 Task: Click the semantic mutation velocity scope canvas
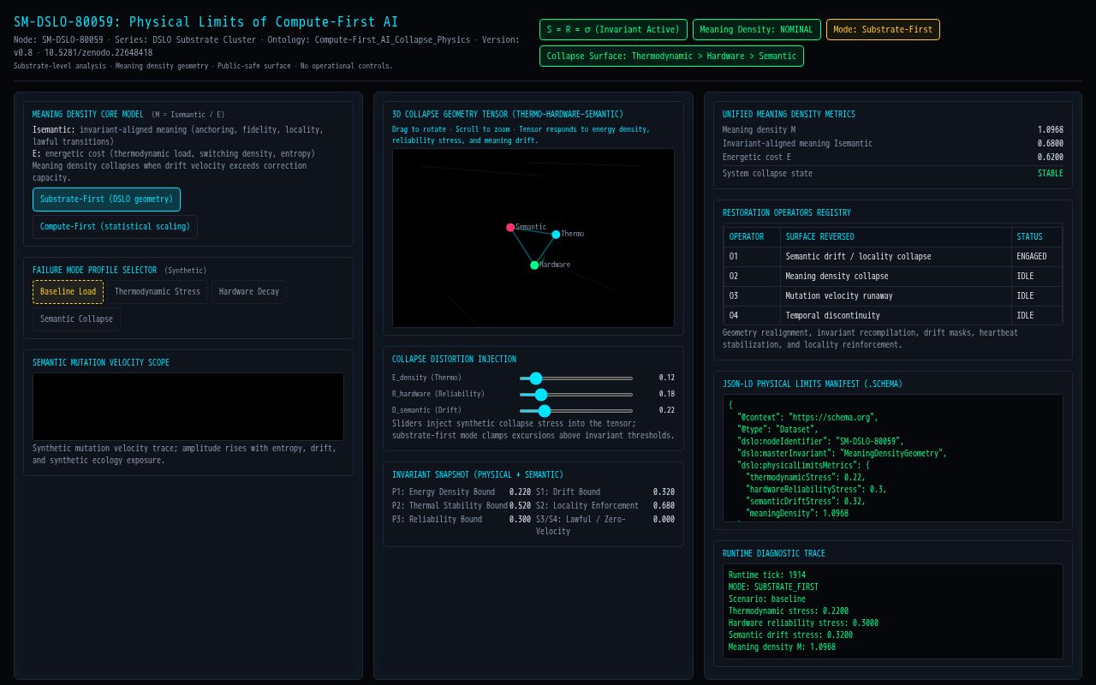(188, 407)
